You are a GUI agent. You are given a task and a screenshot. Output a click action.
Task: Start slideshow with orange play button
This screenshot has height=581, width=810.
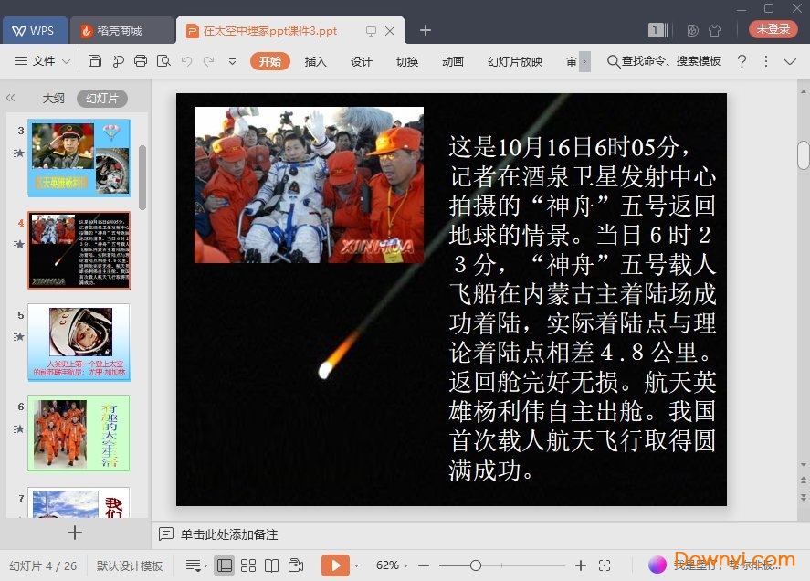[335, 565]
